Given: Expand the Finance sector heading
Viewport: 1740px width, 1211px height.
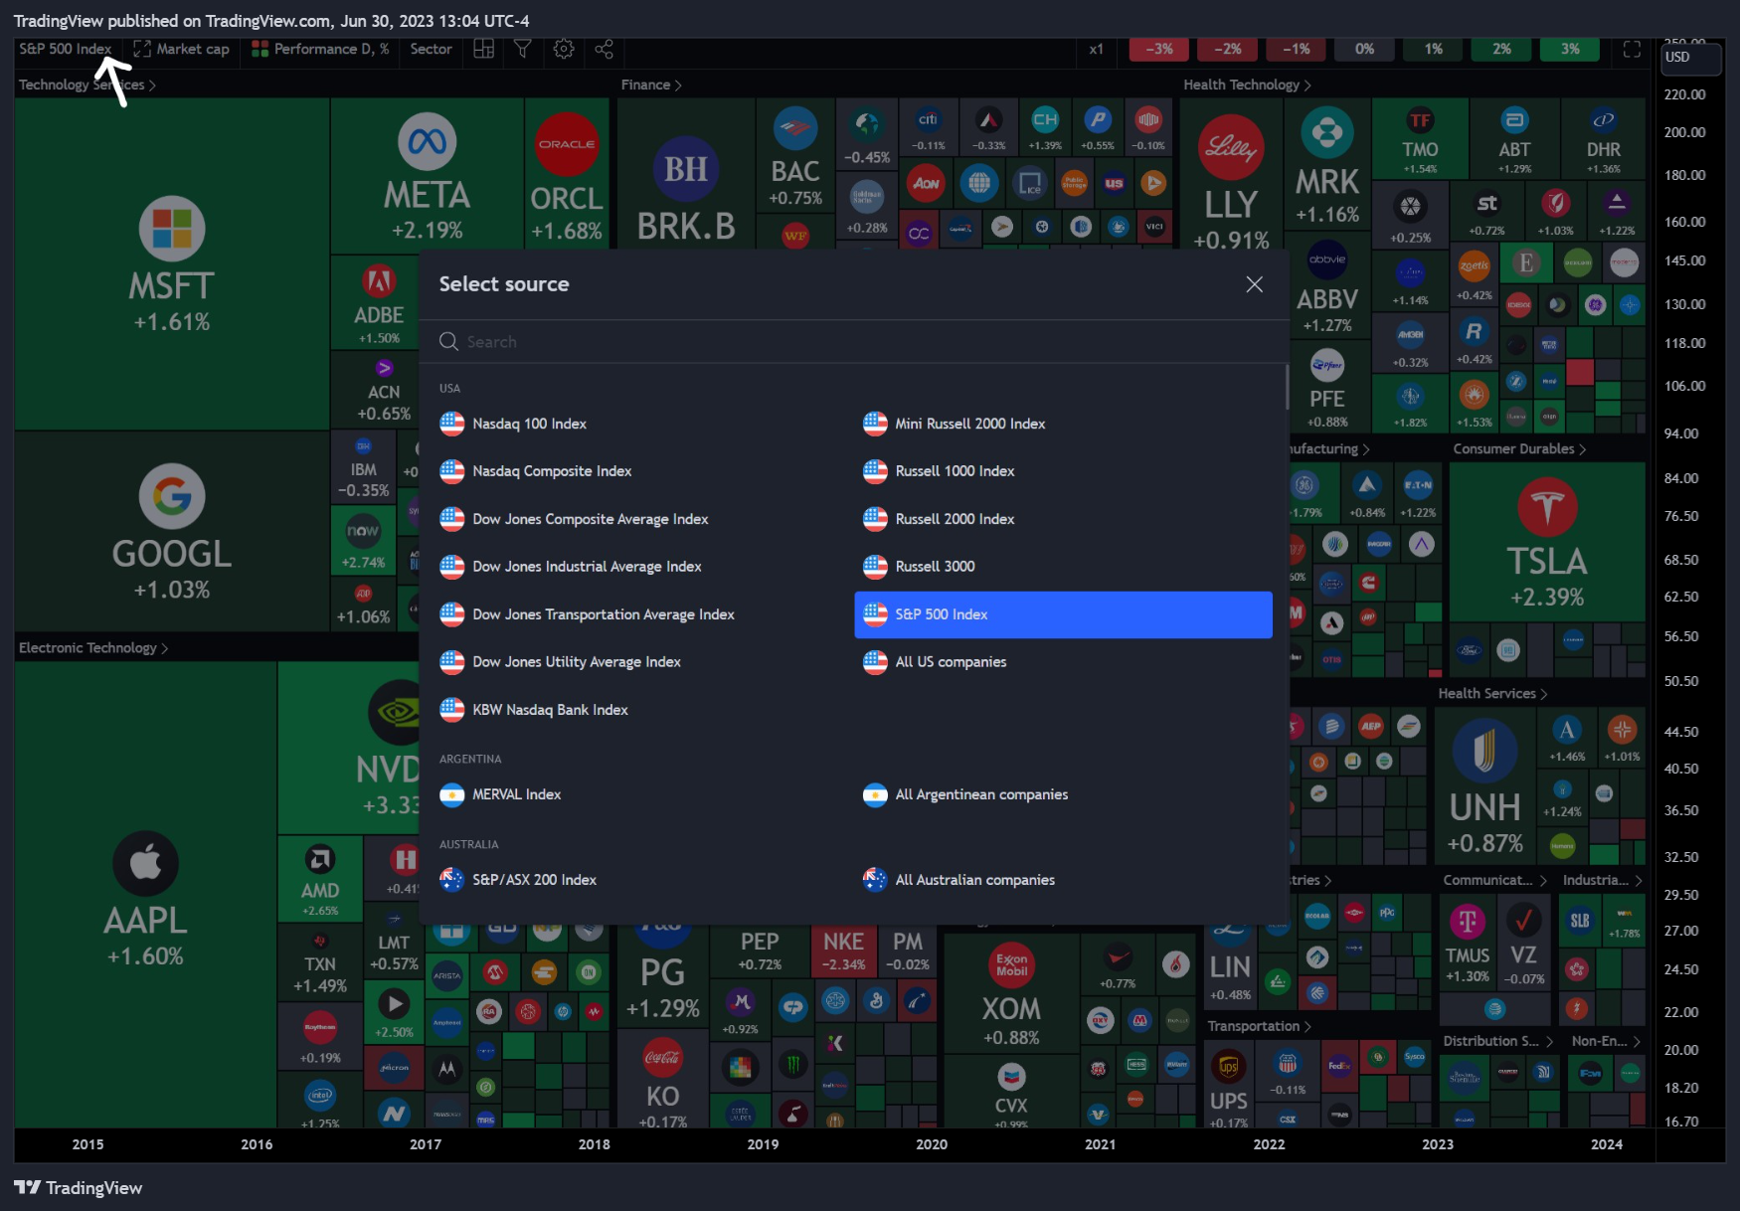Looking at the screenshot, I should tap(651, 85).
